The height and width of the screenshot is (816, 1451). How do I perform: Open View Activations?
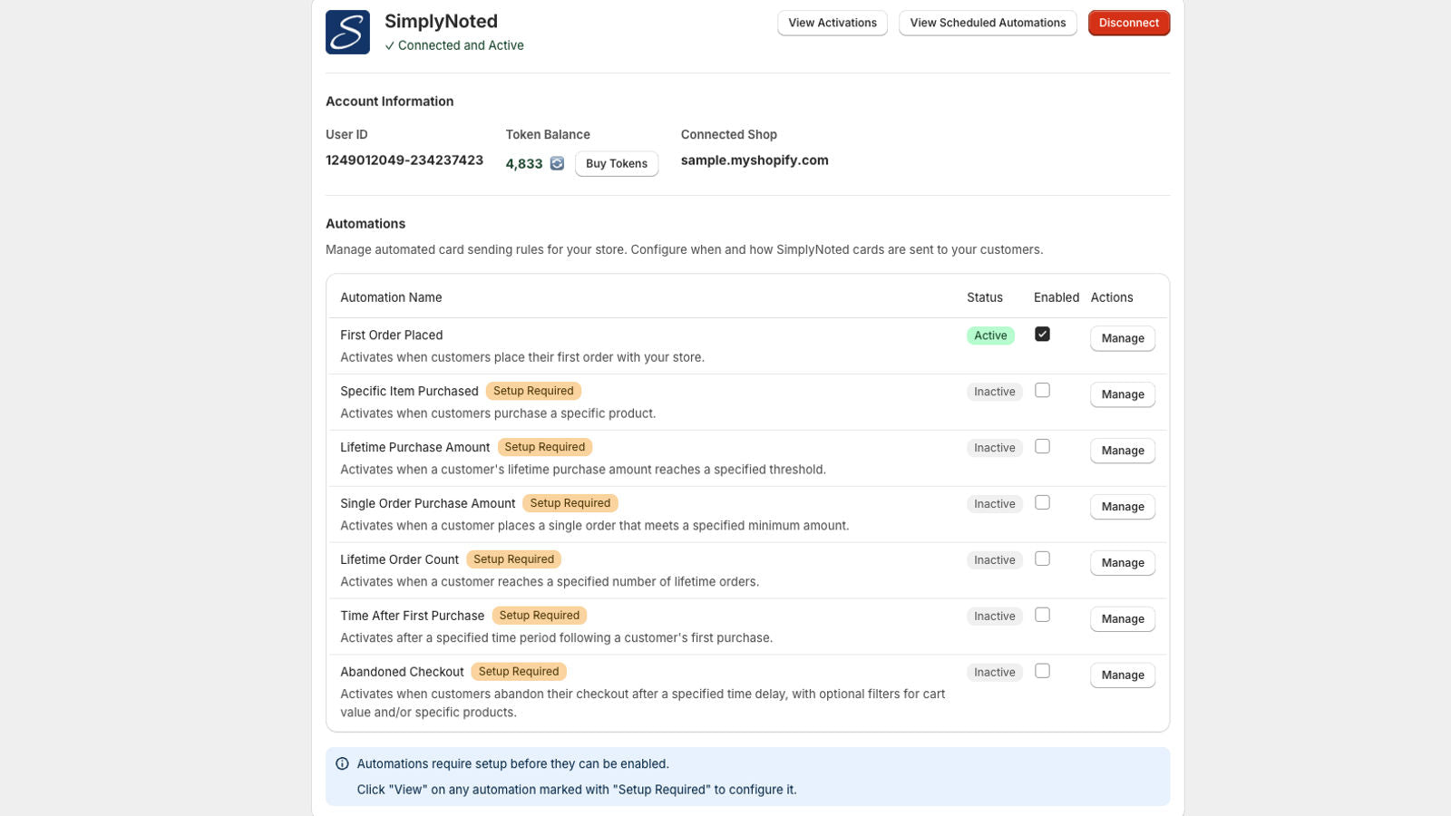coord(832,23)
